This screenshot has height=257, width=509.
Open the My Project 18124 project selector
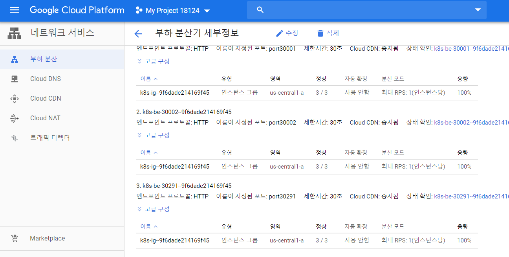173,11
